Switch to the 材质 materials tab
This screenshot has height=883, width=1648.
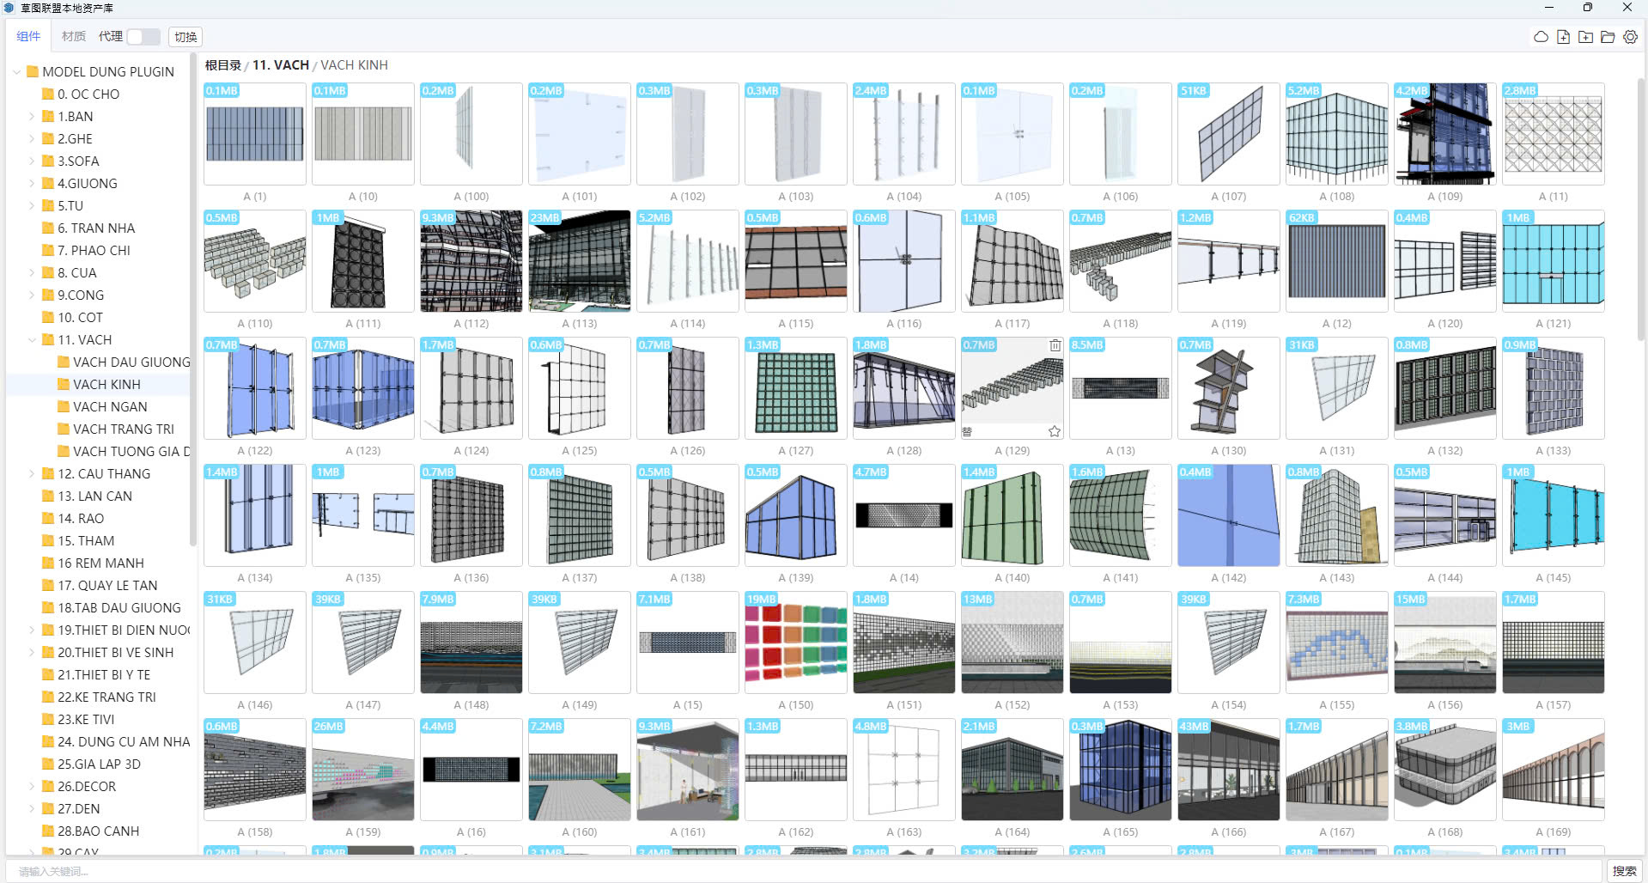74,36
